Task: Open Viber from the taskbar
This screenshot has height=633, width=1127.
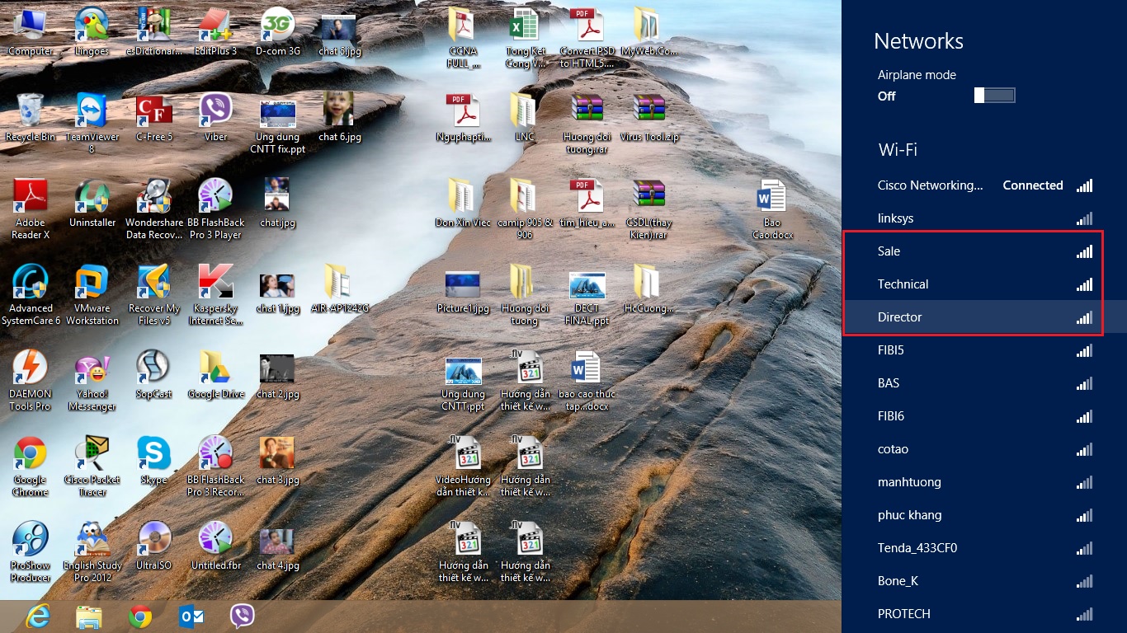Action: (242, 617)
